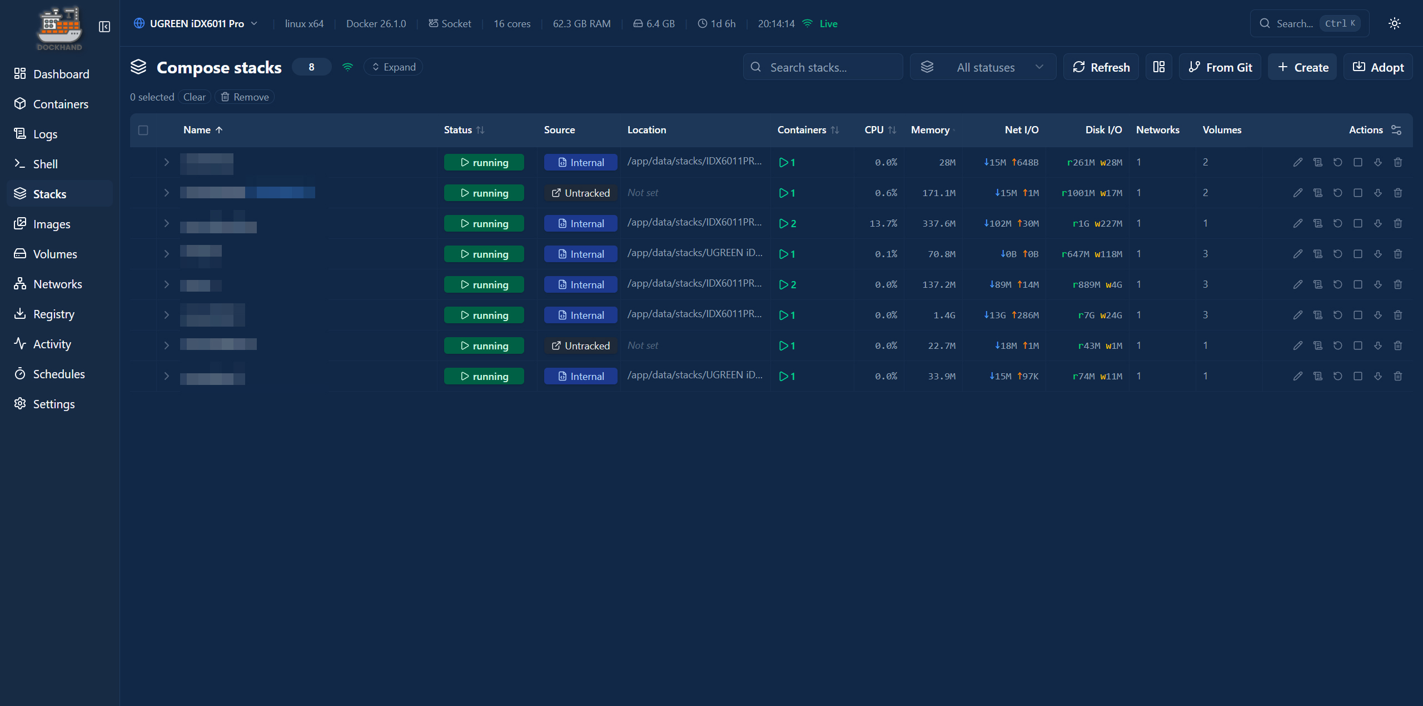The width and height of the screenshot is (1423, 706).
Task: Click the From Git button
Action: pyautogui.click(x=1220, y=67)
